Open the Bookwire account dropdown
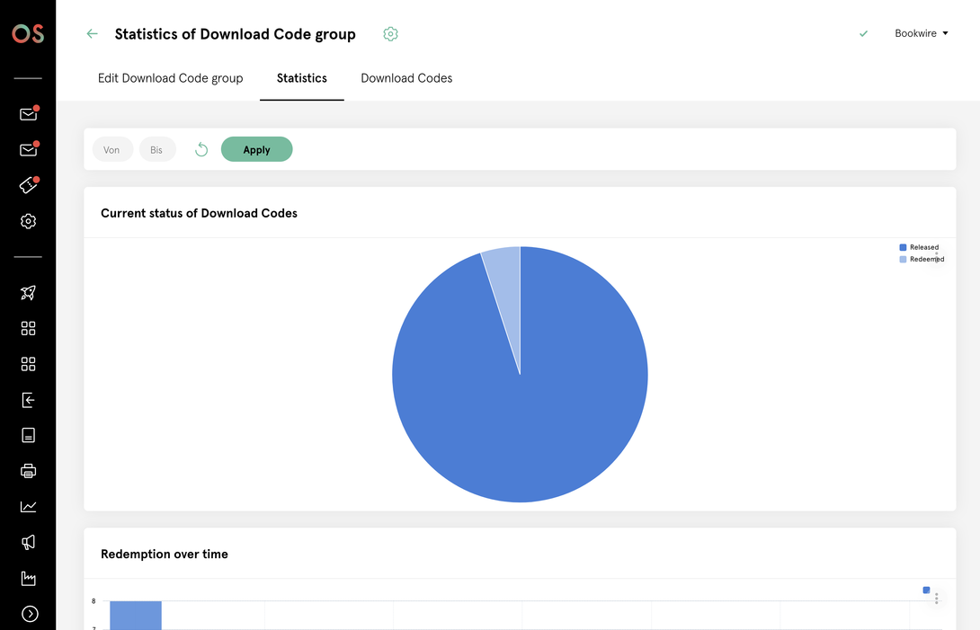The image size is (980, 630). [x=921, y=34]
